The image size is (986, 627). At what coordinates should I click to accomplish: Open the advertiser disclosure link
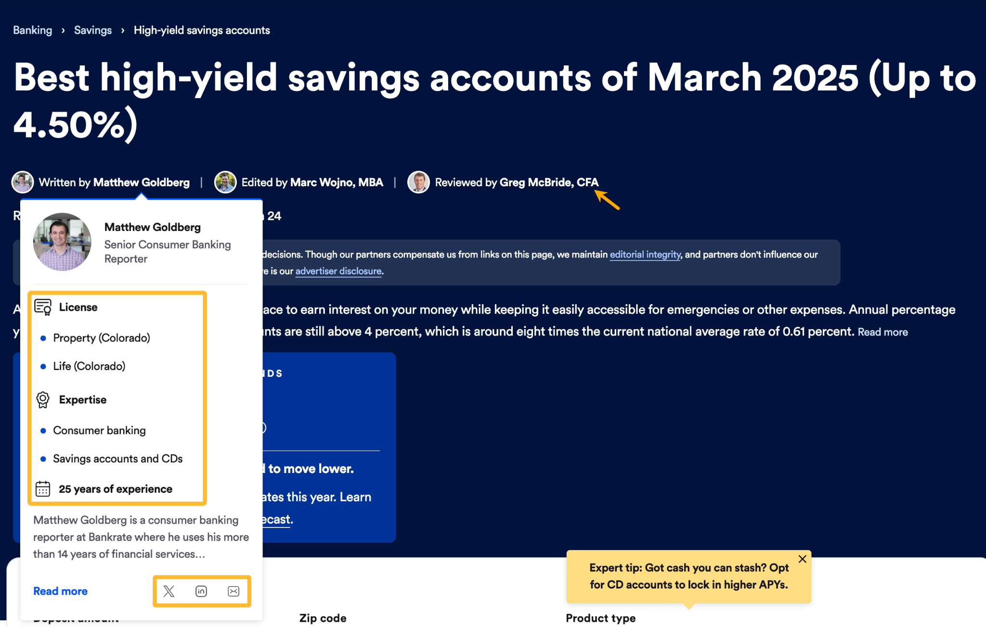point(338,271)
